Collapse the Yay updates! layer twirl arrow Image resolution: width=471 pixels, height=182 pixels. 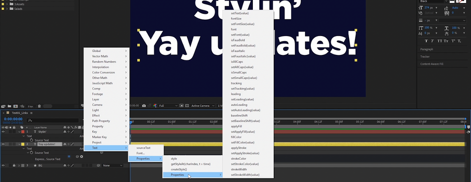click(x=19, y=144)
